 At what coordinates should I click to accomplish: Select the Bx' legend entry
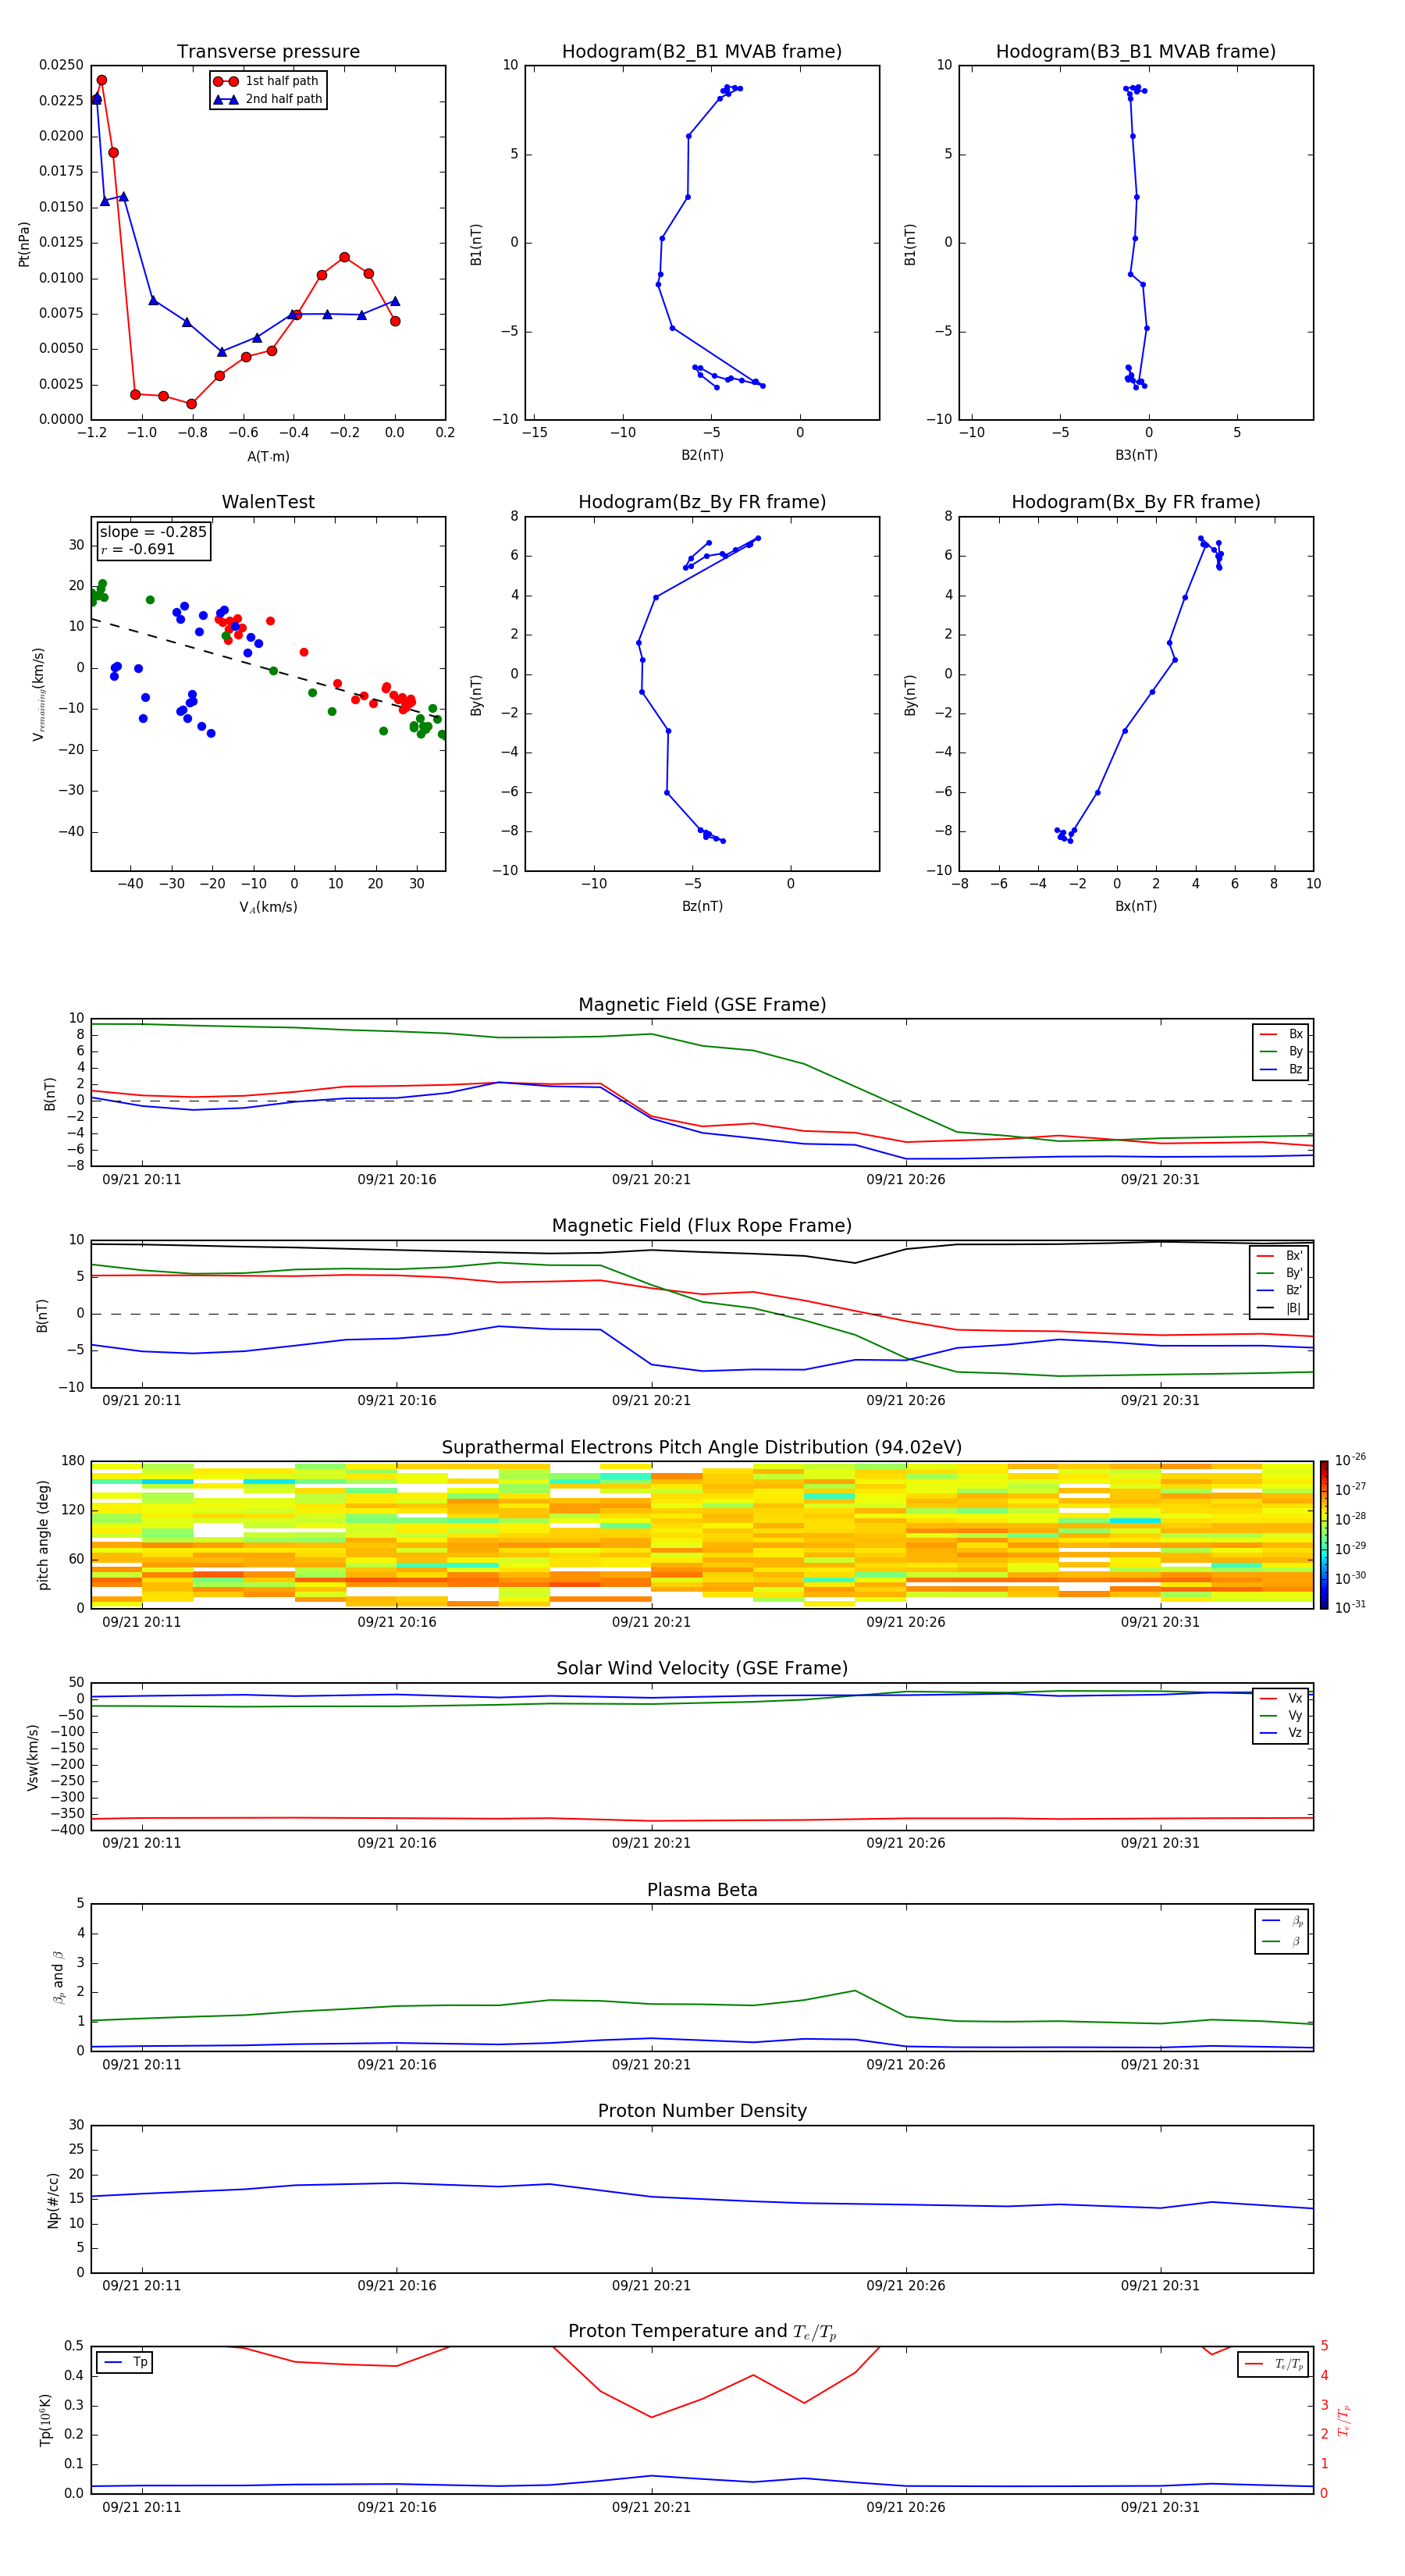pos(1280,1256)
